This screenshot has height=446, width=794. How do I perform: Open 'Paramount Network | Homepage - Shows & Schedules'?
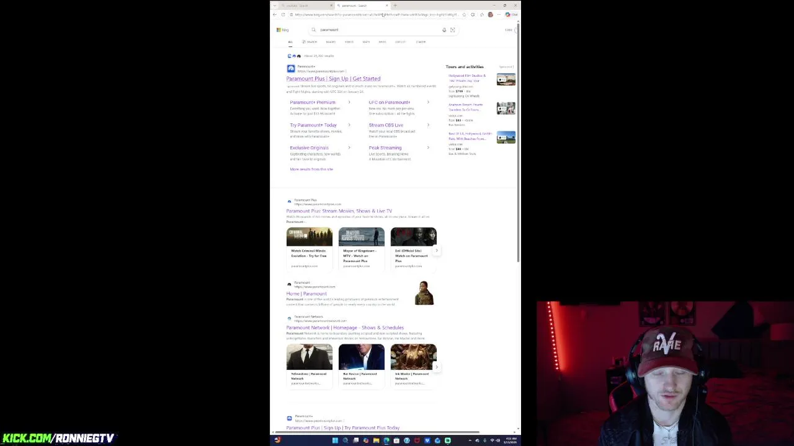[345, 328]
